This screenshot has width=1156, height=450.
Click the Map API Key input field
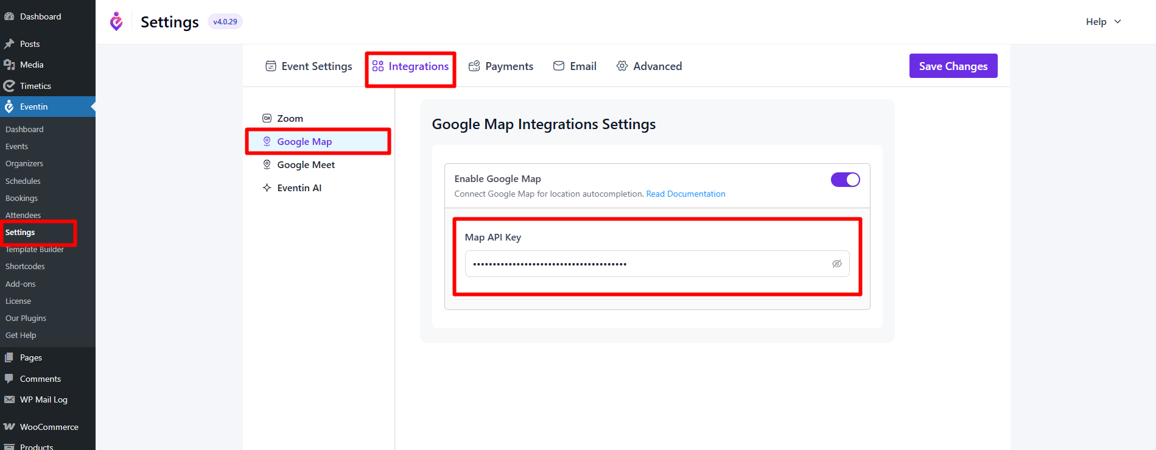click(657, 264)
